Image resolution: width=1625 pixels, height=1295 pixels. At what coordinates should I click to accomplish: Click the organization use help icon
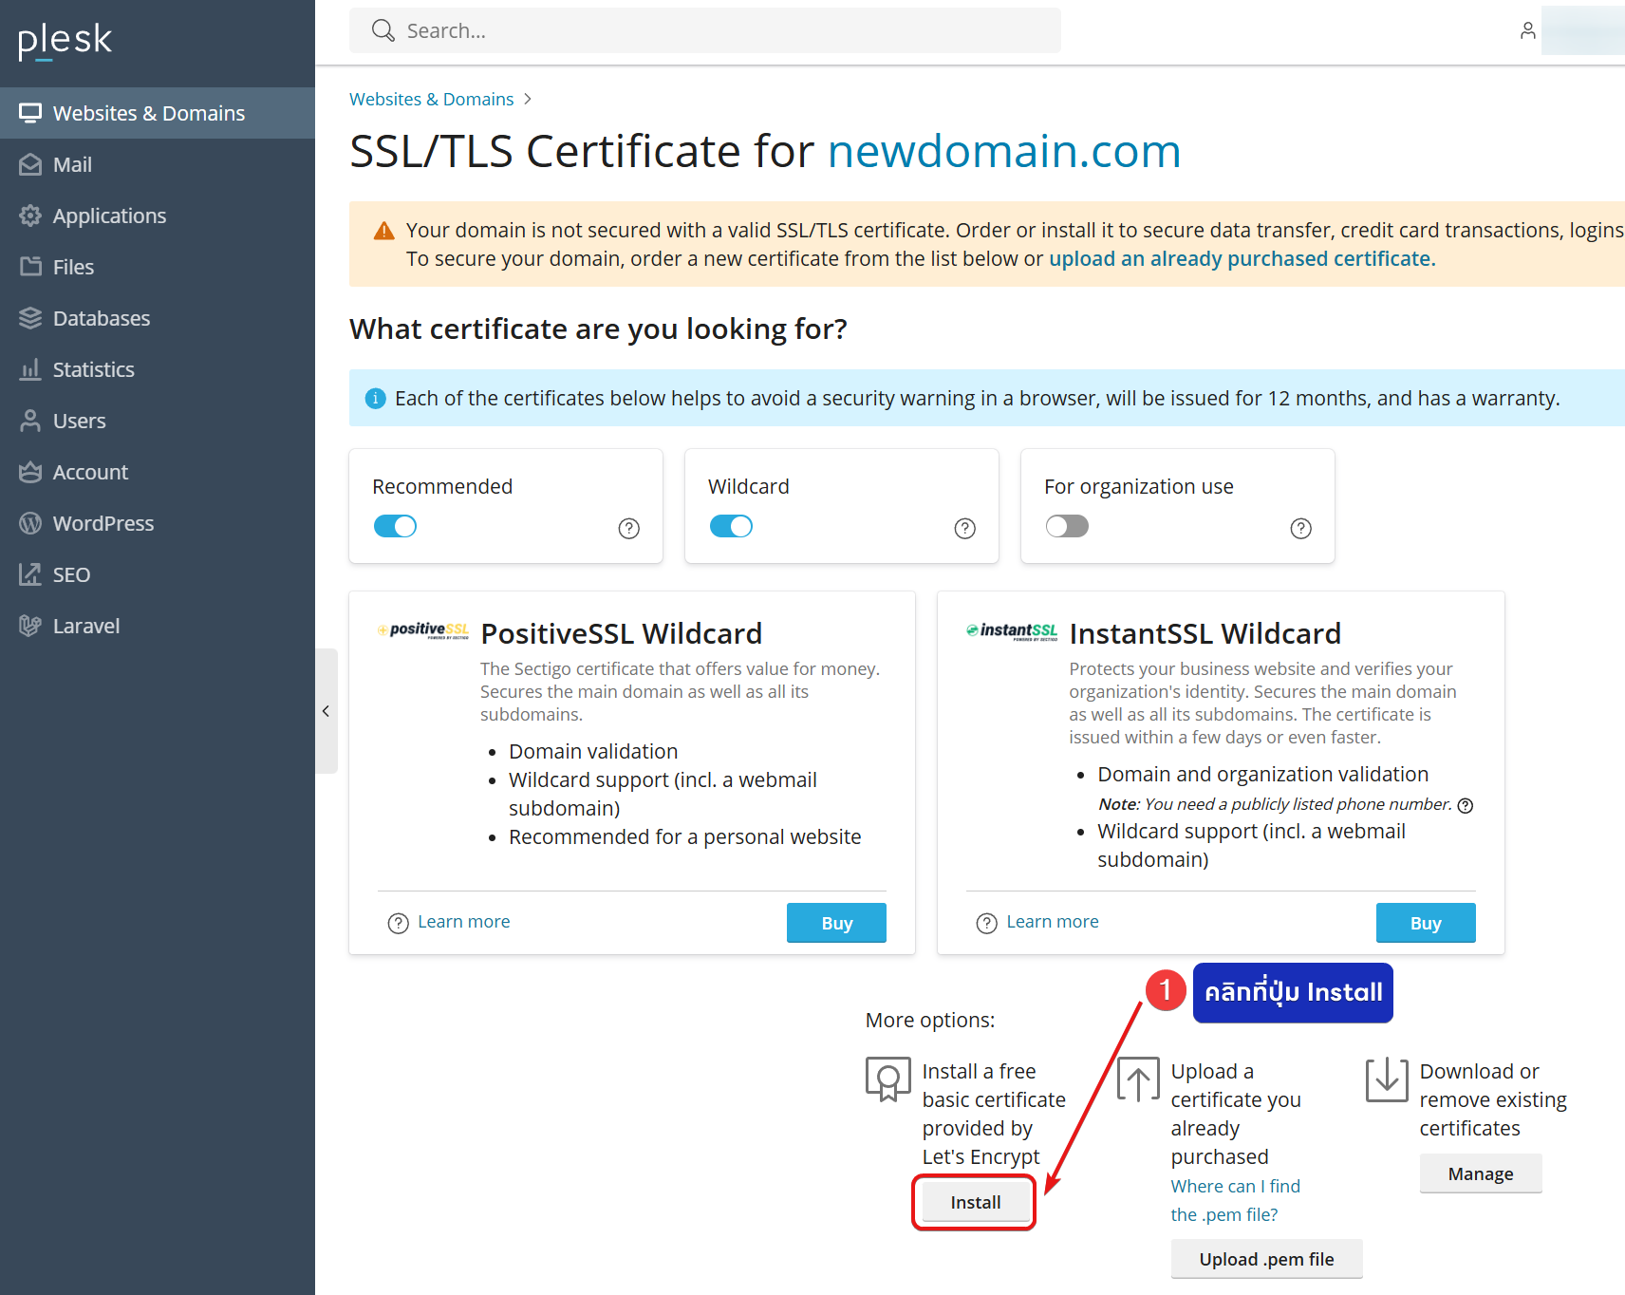coord(1300,529)
